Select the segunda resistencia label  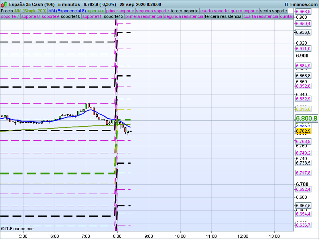pyautogui.click(x=184, y=16)
